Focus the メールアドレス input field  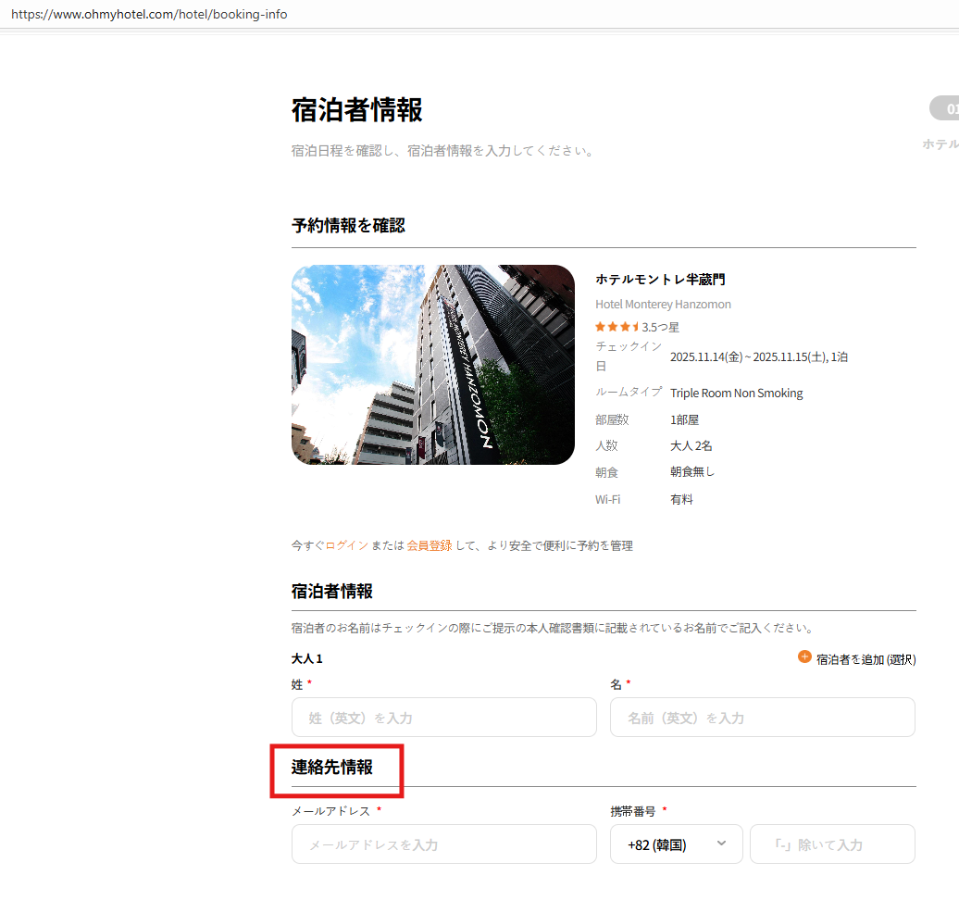(444, 844)
